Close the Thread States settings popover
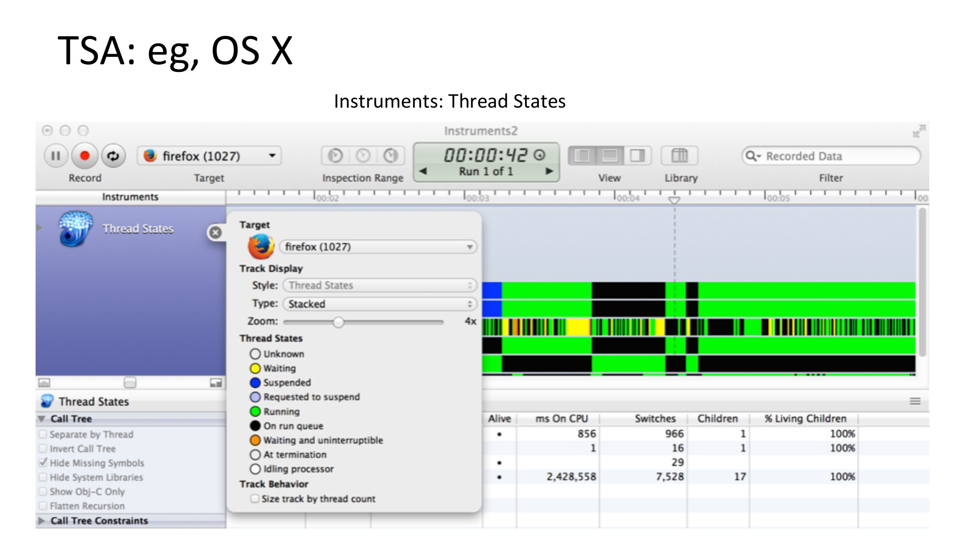 coord(215,233)
